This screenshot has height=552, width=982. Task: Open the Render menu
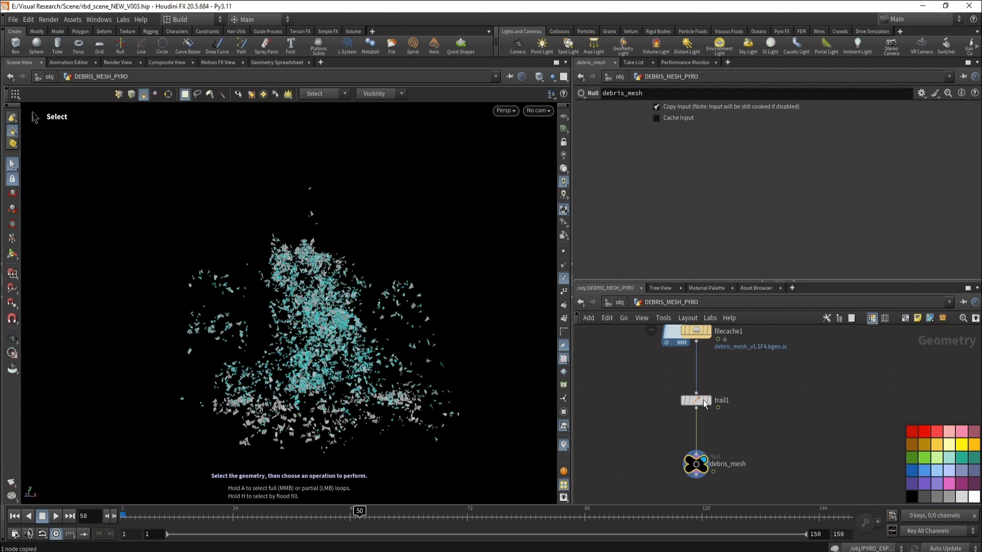tap(49, 19)
